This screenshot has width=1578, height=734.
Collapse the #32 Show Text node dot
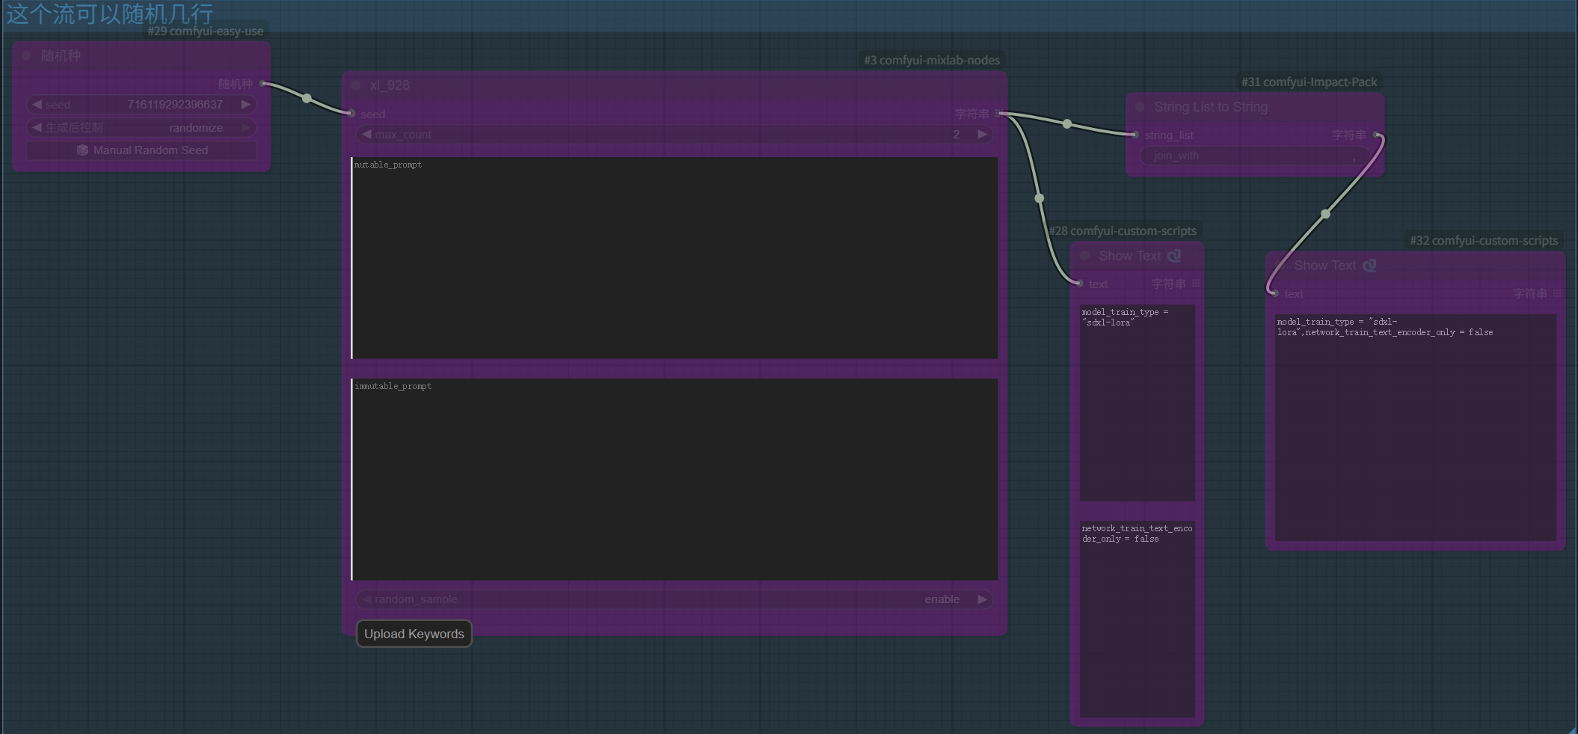[x=1280, y=266]
